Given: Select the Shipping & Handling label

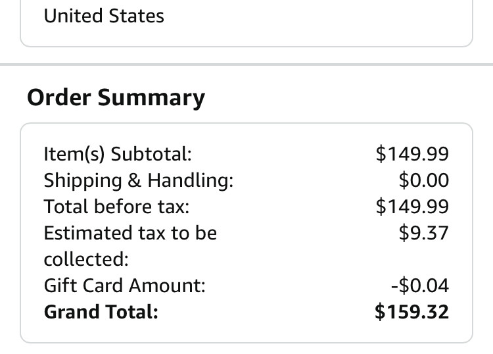Looking at the screenshot, I should pyautogui.click(x=138, y=180).
